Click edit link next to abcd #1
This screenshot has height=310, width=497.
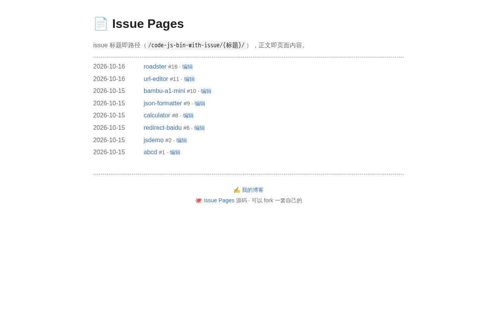[175, 152]
